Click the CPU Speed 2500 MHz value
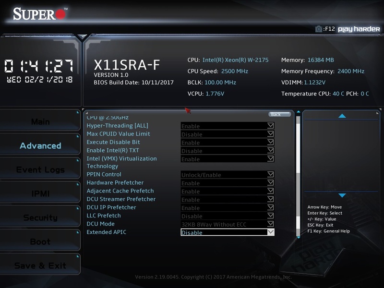Screen dimensions: 384x288 pyautogui.click(x=235, y=71)
